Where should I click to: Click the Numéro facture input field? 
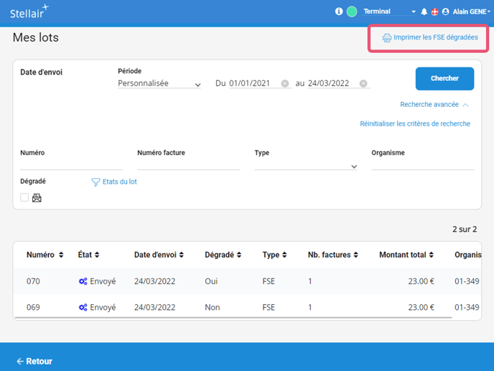click(188, 165)
